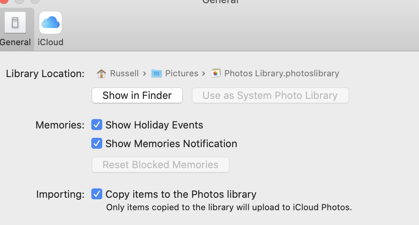Click the Photos Library flower icon
419x225 pixels.
click(x=216, y=73)
